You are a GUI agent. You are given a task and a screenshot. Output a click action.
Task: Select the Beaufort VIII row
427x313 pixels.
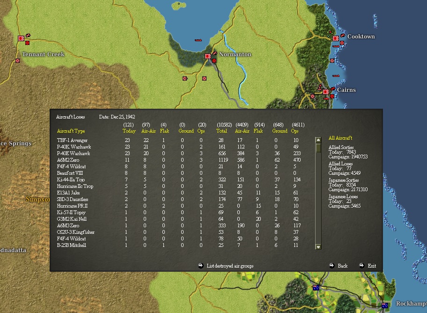180,173
